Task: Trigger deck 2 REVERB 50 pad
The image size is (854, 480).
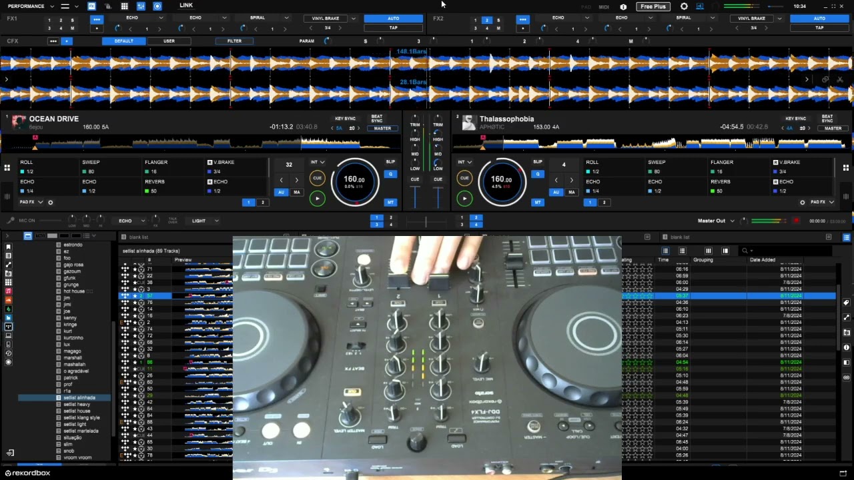Action: tap(737, 186)
